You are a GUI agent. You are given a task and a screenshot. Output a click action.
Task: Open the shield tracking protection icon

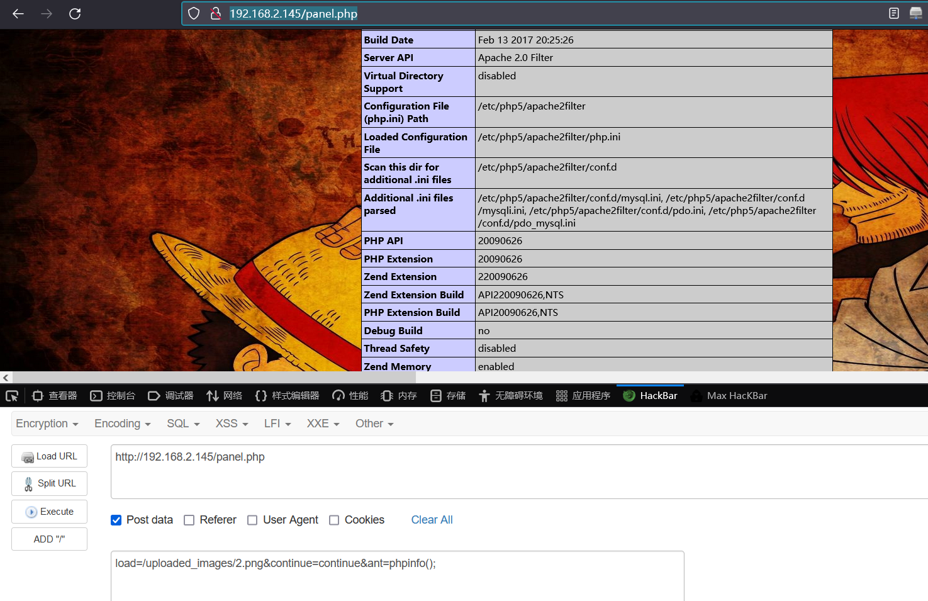[x=194, y=13]
